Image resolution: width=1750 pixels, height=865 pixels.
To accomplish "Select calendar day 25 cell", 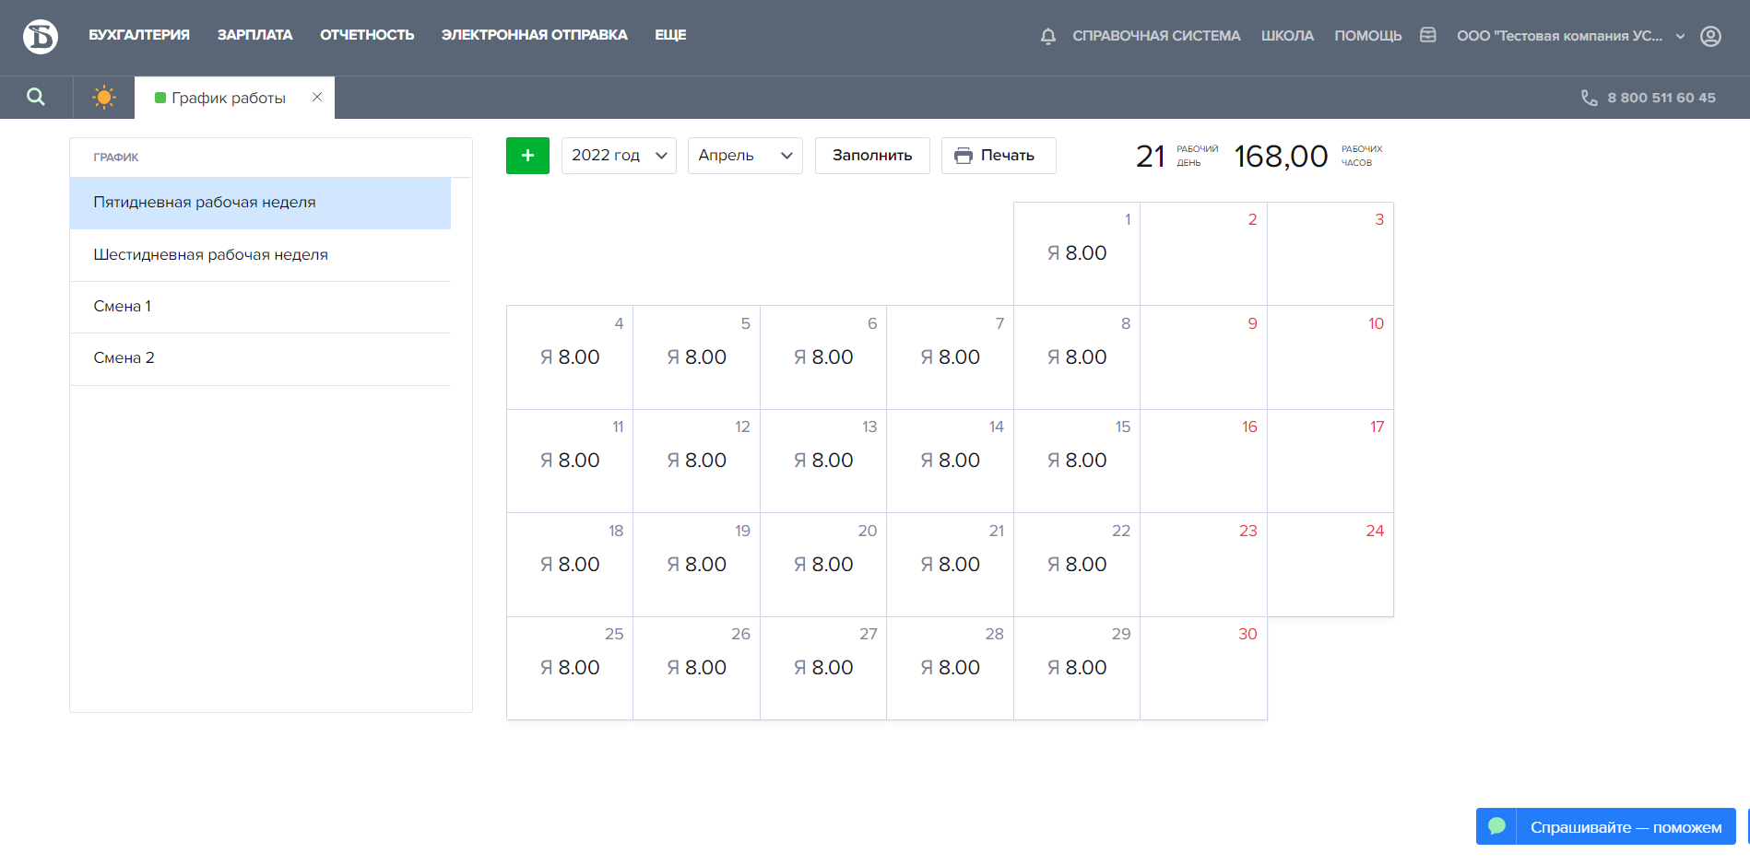I will coord(570,669).
